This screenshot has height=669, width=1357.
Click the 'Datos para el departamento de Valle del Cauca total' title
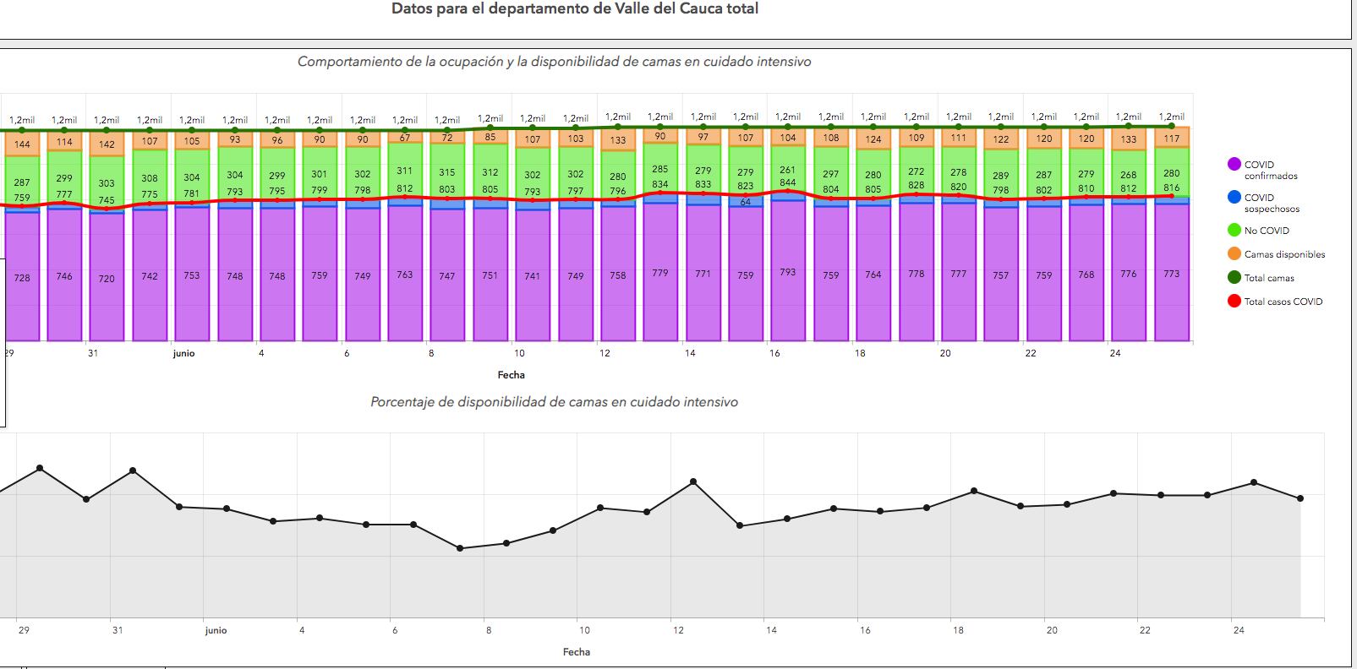(x=575, y=9)
